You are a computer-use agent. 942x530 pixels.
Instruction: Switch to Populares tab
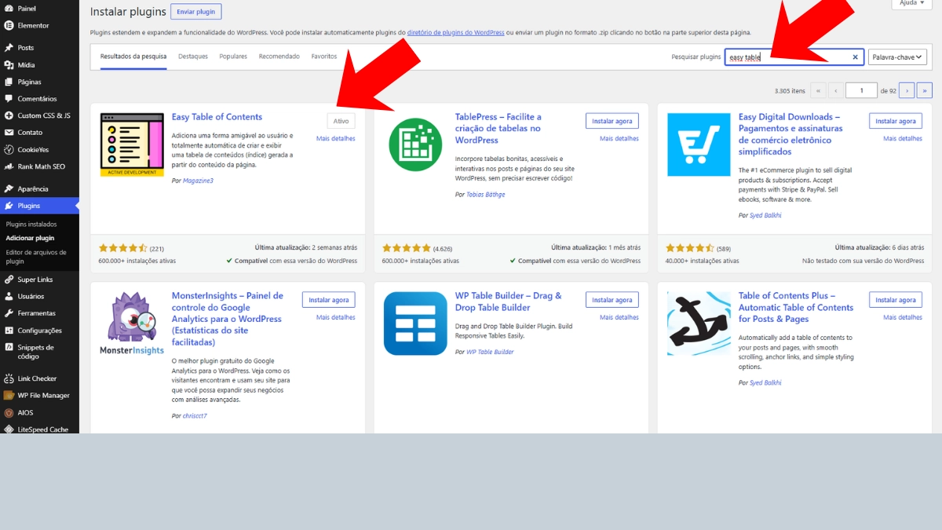(x=233, y=57)
